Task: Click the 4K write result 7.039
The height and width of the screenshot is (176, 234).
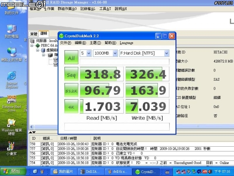Action: [x=147, y=106]
